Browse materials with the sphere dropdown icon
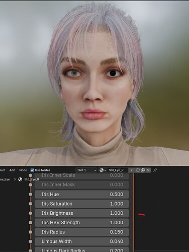Viewport: 189px width, 252px height. [x=103, y=170]
